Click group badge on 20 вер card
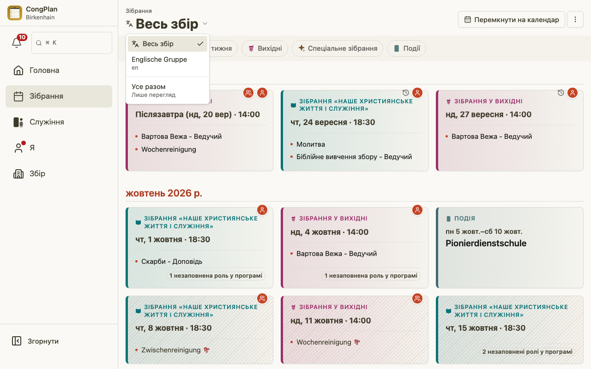 248,93
